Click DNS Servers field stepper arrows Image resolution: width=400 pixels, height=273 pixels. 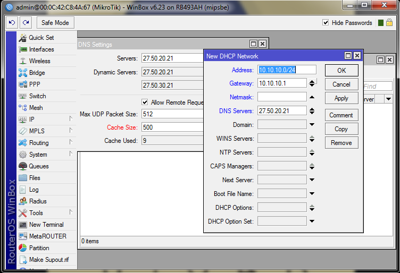point(312,111)
